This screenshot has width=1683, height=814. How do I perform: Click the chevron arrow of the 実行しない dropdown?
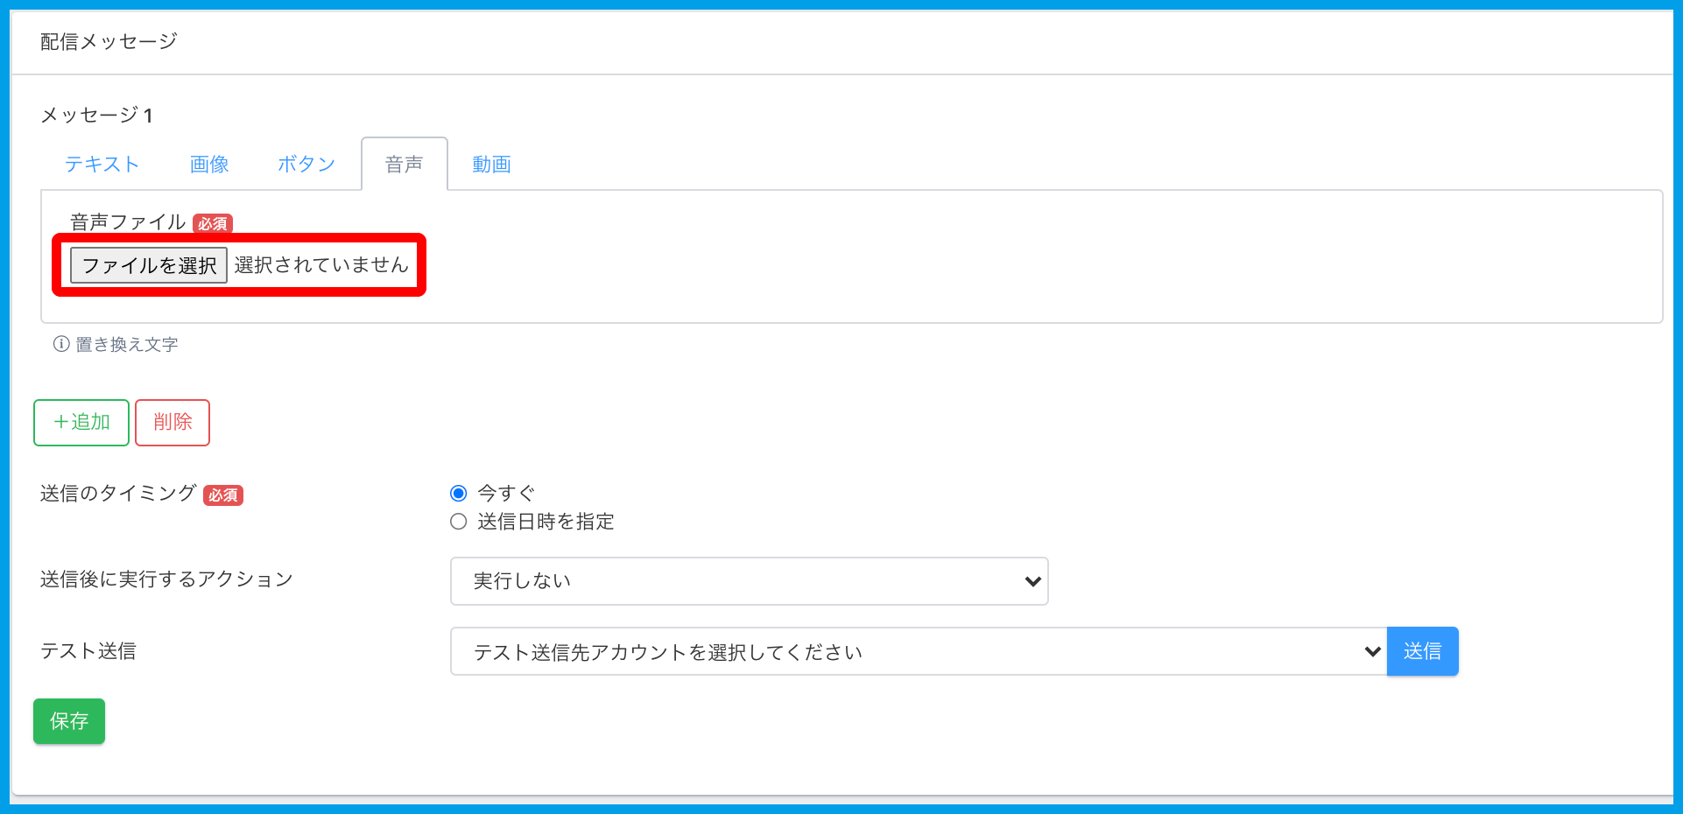(1032, 581)
